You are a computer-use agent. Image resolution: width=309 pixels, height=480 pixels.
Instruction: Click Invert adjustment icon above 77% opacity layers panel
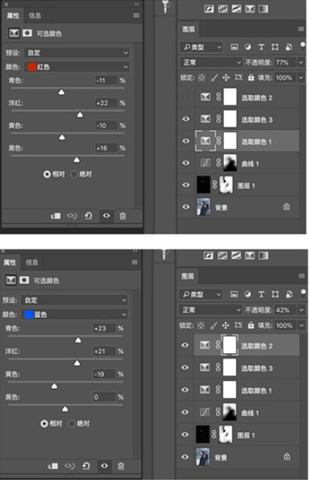(x=209, y=9)
